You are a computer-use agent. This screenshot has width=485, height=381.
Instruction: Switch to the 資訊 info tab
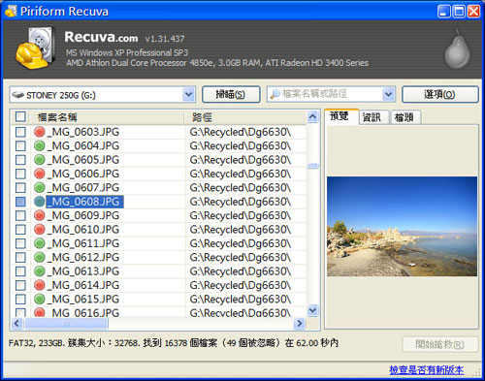click(374, 117)
